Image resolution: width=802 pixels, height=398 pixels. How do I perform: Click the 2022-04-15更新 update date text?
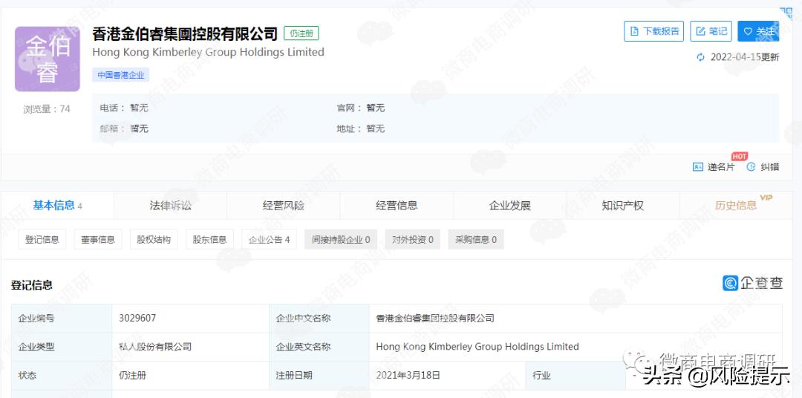pyautogui.click(x=745, y=57)
